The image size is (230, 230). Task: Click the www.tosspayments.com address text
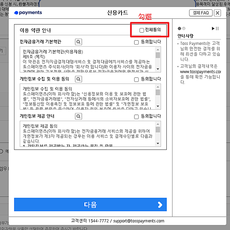(200, 72)
